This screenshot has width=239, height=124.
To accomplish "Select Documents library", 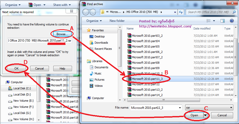I will (101, 67).
